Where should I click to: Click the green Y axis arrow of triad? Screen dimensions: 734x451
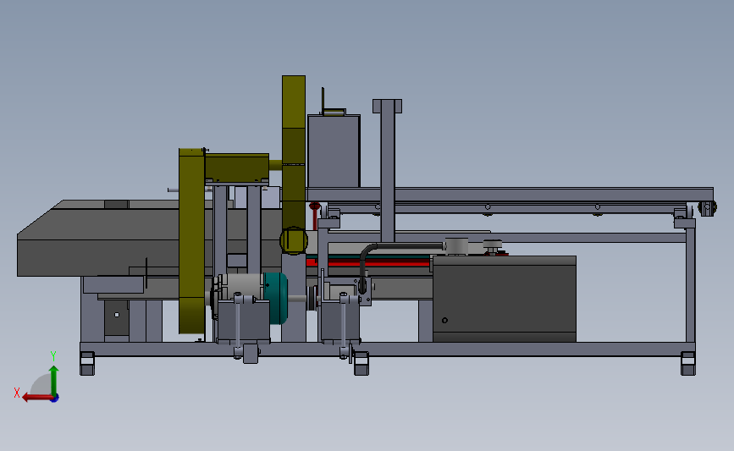(x=54, y=381)
